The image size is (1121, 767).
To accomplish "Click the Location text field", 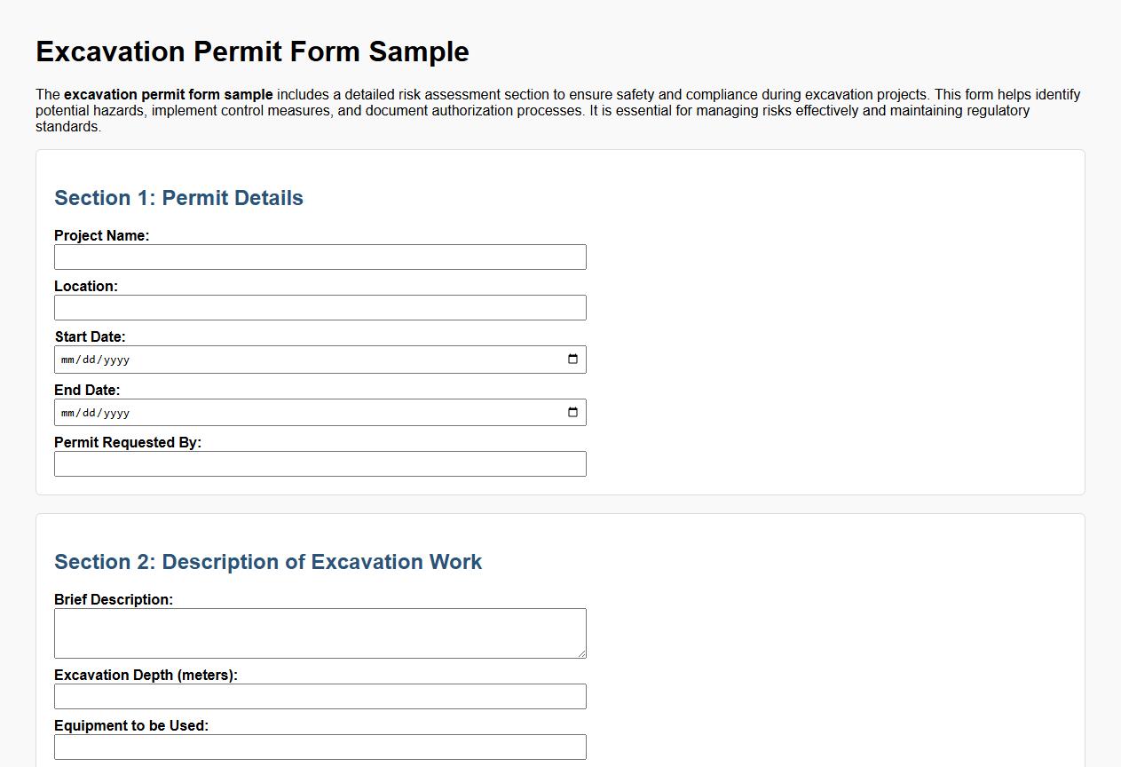I will (x=320, y=307).
